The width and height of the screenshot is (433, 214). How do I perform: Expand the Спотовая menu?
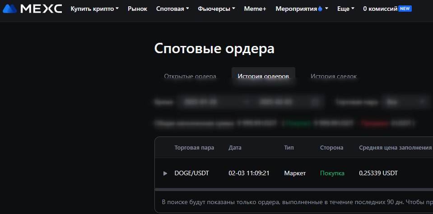tap(172, 9)
